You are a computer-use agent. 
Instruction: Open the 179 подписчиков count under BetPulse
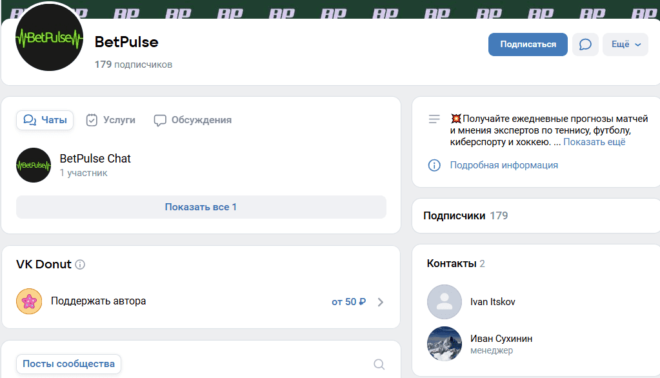[134, 65]
